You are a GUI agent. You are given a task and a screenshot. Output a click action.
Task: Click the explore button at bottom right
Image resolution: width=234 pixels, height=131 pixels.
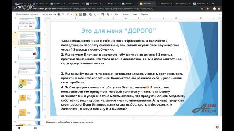click(217, 127)
